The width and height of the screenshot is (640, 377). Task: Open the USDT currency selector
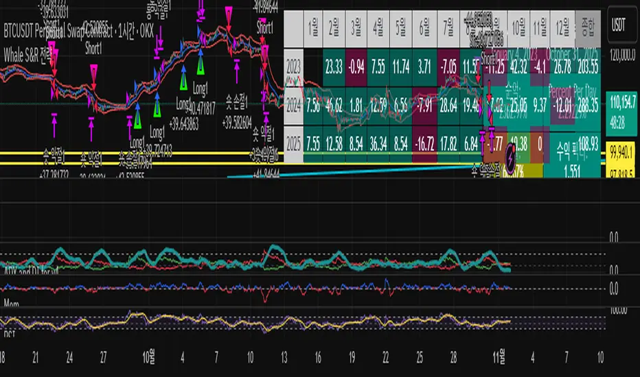click(x=621, y=19)
